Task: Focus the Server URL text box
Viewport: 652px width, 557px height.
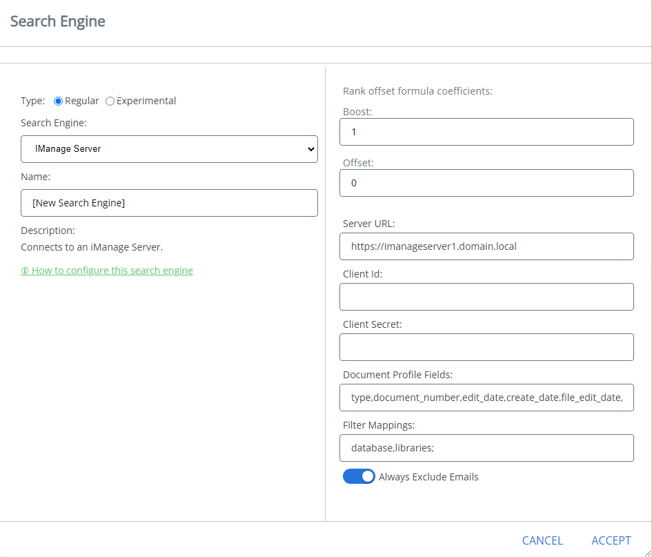Action: point(486,246)
